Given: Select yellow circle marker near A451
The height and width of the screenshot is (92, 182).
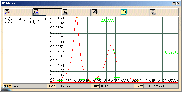Looking at the screenshot, I should pos(149,77).
